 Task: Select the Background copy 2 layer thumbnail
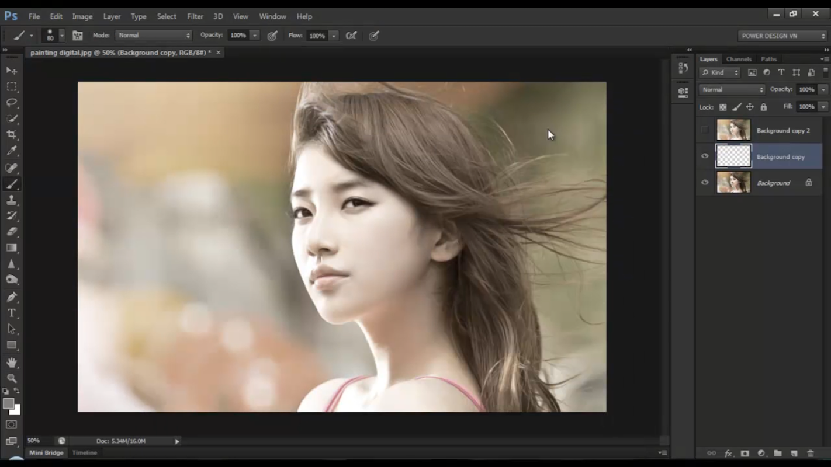pyautogui.click(x=733, y=130)
